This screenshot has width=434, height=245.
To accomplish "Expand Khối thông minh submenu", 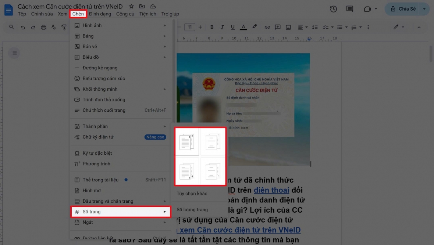I will click(120, 89).
